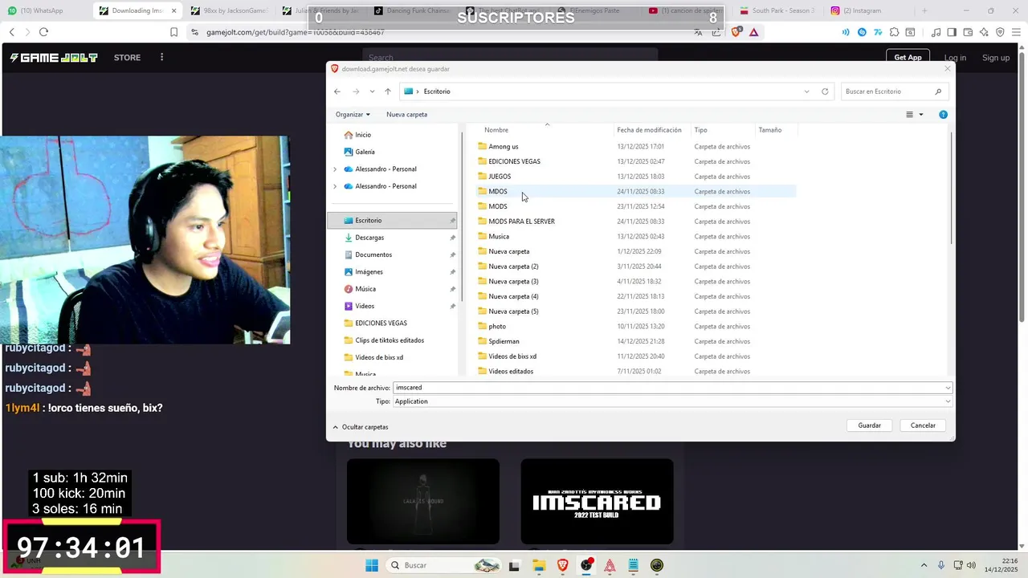
Task: Select Galería in the navigation pane
Action: pos(365,152)
